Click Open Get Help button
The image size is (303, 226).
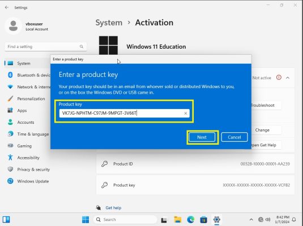[266, 145]
